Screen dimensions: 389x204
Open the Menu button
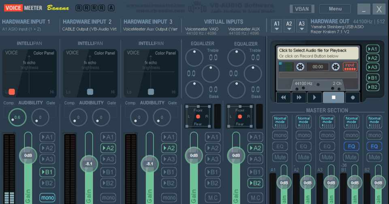coord(335,9)
